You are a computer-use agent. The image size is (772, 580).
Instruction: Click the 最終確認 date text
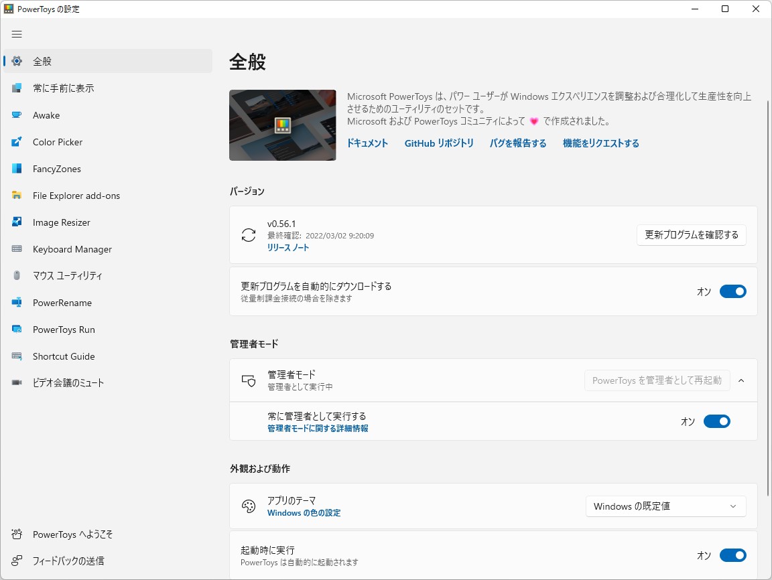coord(320,236)
